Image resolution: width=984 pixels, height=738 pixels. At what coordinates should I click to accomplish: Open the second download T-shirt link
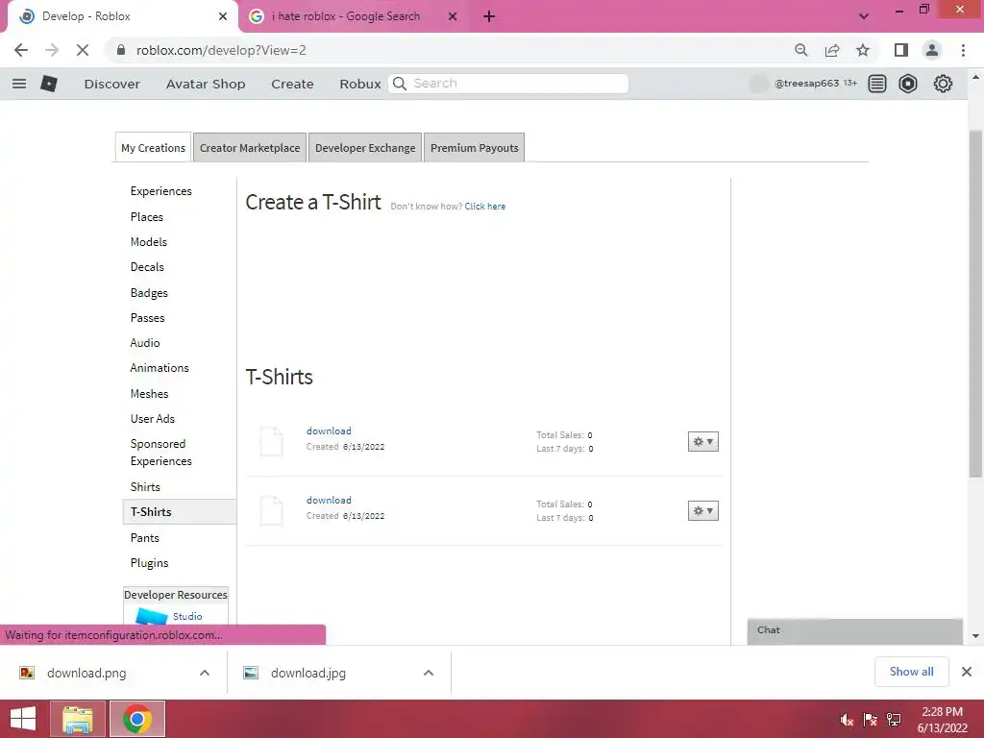329,500
